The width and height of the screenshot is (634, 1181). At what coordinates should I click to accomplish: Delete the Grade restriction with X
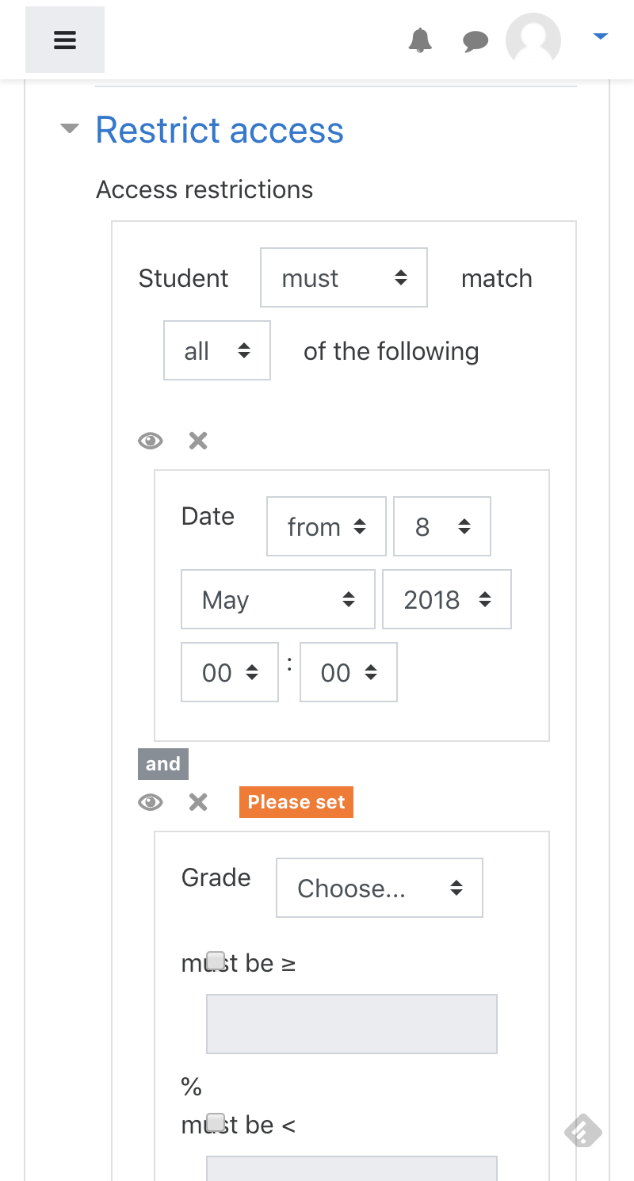coord(198,802)
